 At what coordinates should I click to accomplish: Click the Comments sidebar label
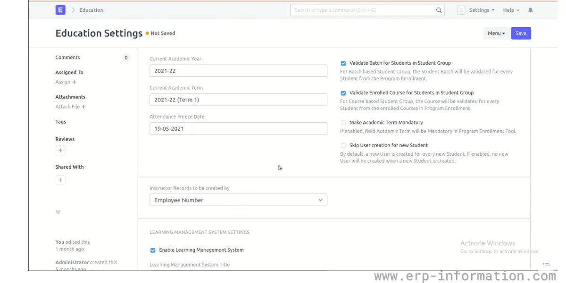[x=67, y=58]
